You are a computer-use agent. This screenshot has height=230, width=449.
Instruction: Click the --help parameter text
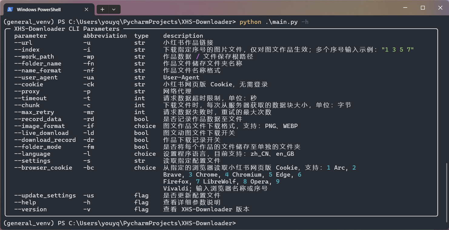point(25,202)
